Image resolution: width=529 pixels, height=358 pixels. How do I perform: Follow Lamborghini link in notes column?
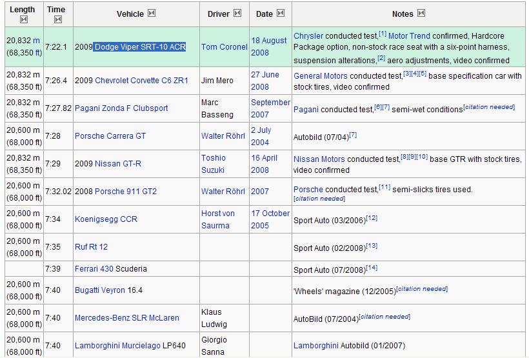[316, 346]
